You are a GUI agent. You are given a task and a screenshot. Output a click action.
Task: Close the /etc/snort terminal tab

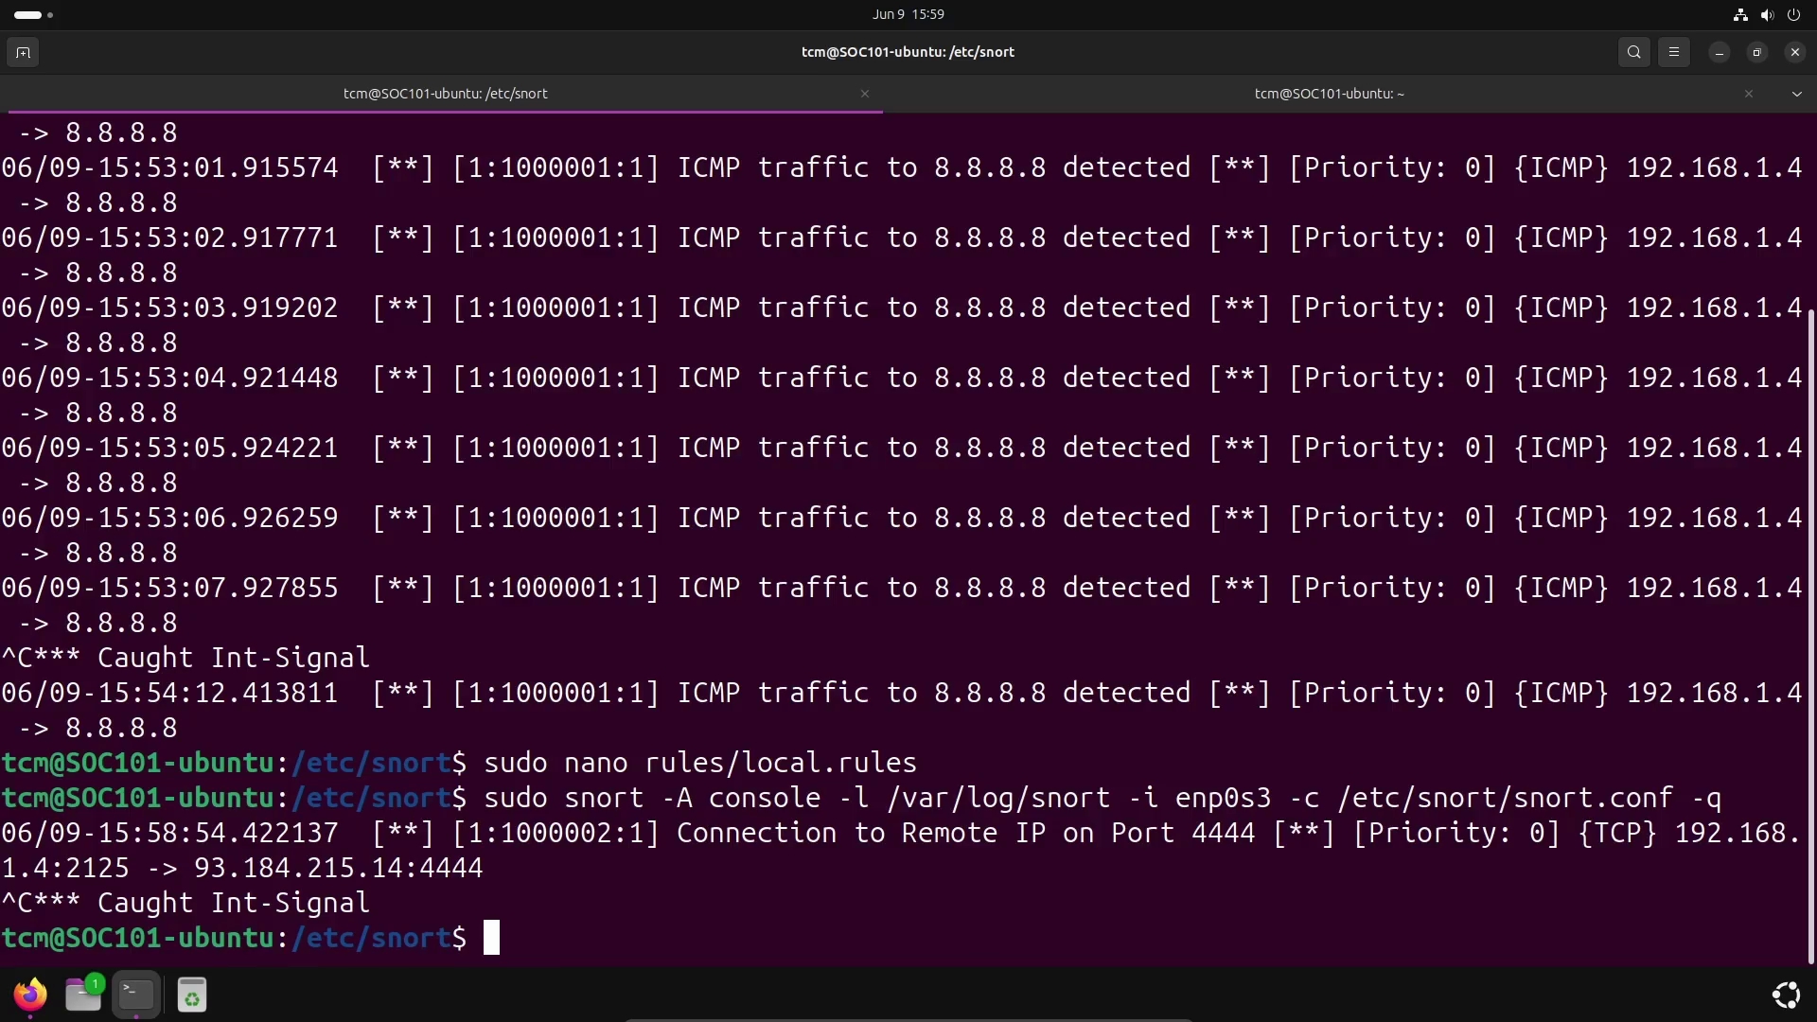[x=864, y=94]
